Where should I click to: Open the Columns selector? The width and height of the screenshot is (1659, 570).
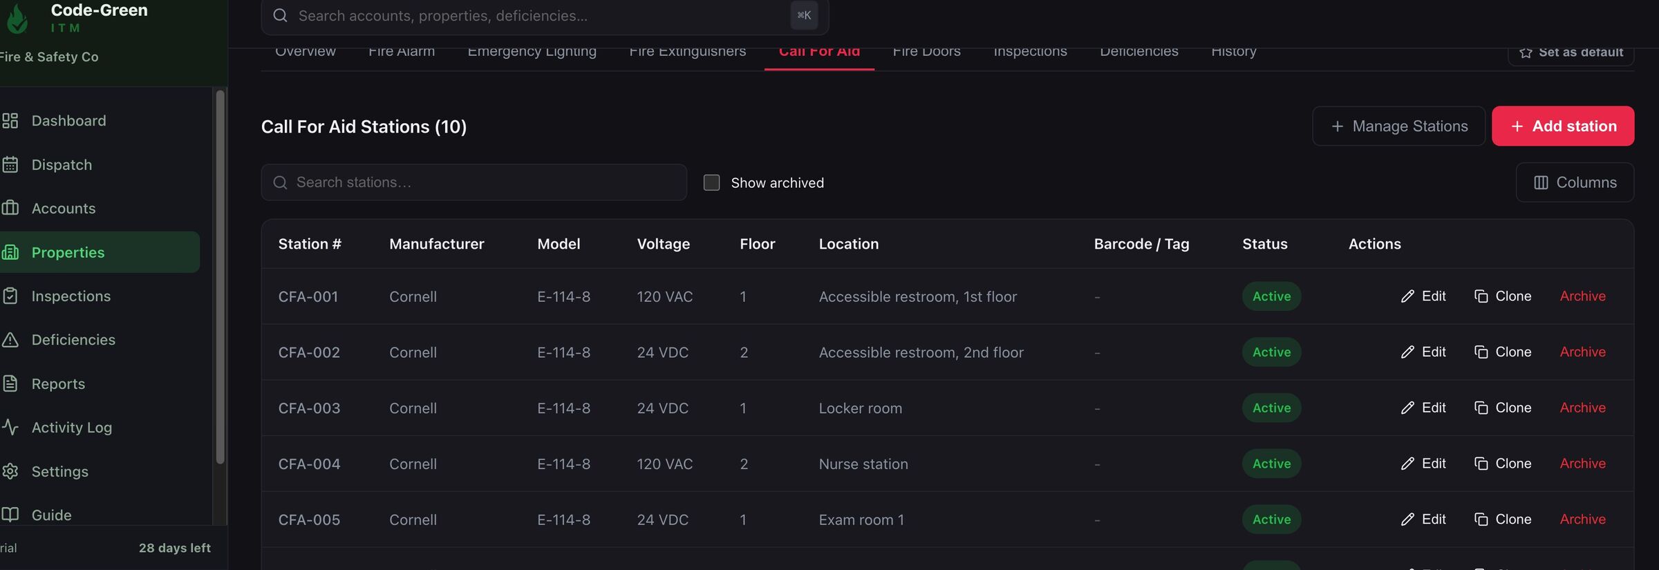[1575, 182]
